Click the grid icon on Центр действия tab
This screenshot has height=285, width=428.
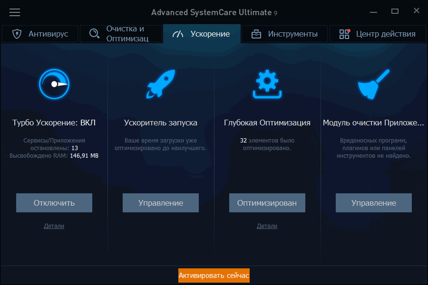click(x=343, y=34)
